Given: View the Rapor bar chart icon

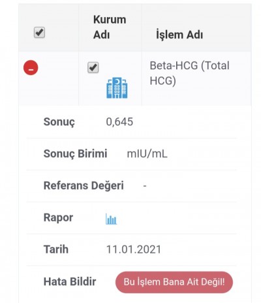Looking at the screenshot, I should pyautogui.click(x=111, y=219).
